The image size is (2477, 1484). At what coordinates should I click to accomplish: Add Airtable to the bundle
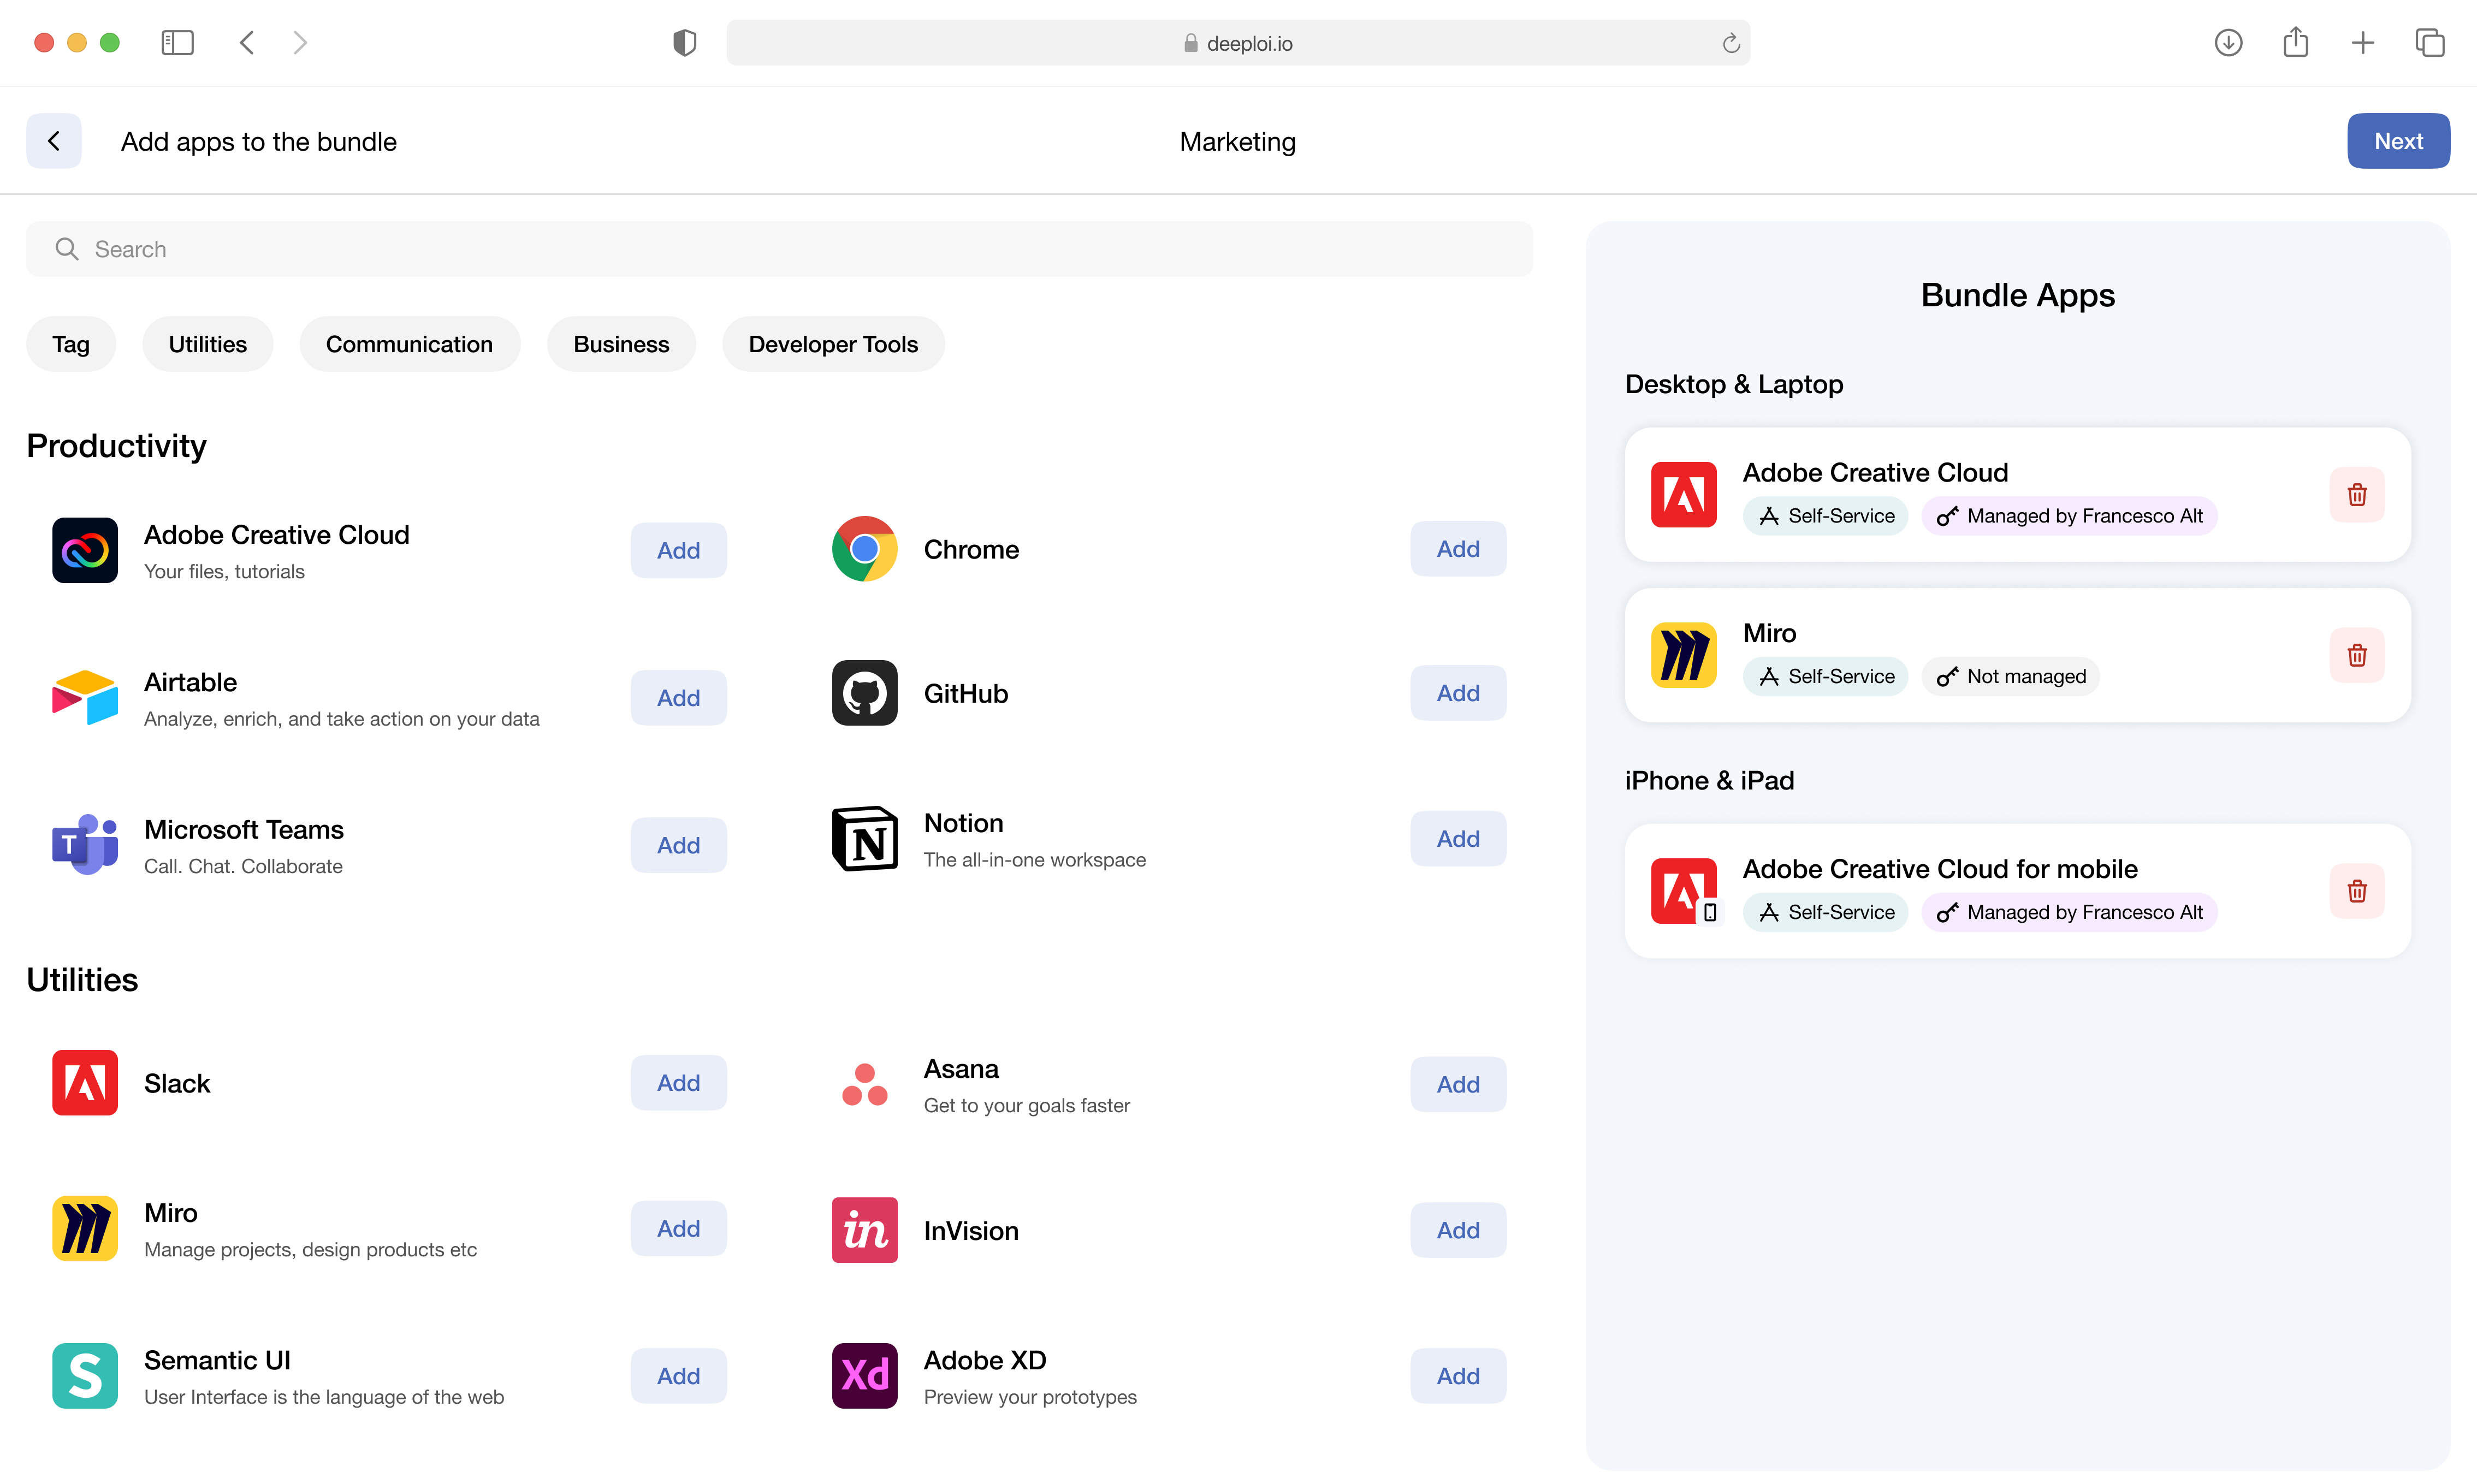(x=677, y=698)
